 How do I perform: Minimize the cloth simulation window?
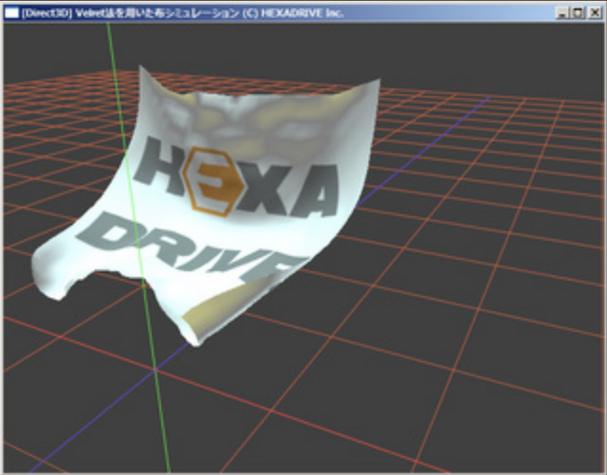coord(563,13)
